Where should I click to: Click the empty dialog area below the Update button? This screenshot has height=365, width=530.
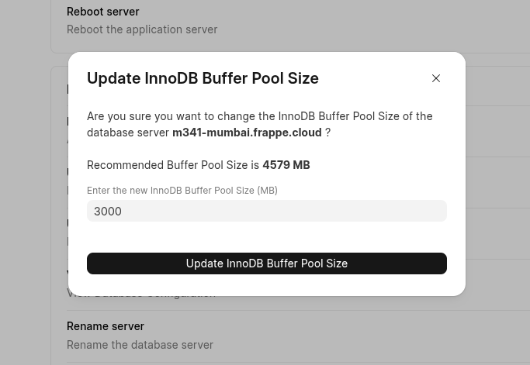click(266, 284)
